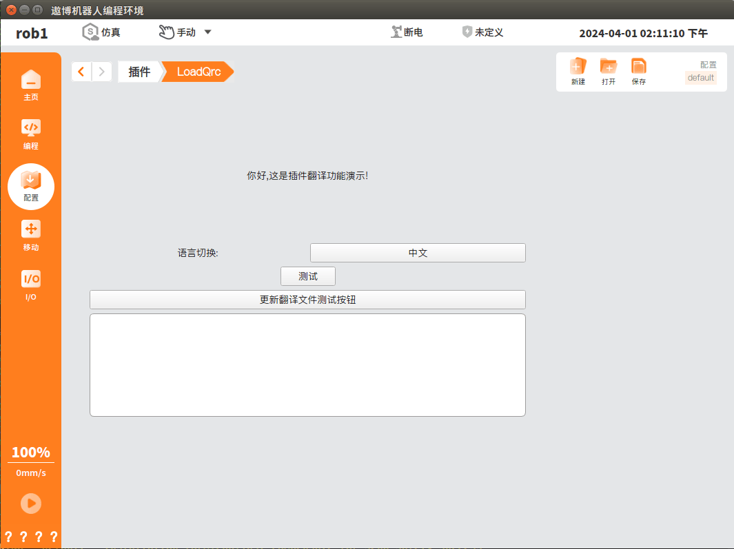
Task: Click the 测试 test button
Action: (308, 276)
